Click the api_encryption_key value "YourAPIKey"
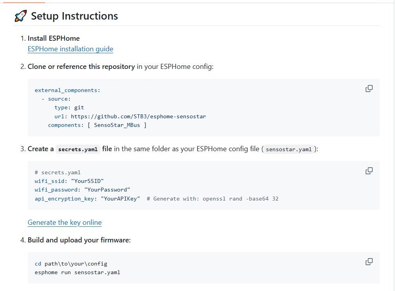395x291 pixels. (120, 199)
